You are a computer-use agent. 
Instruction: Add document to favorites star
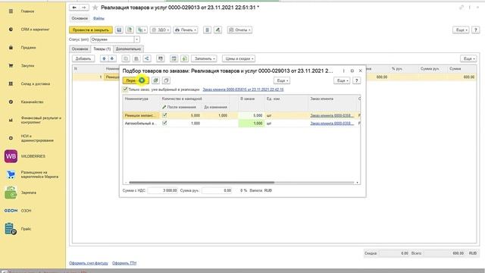pos(95,8)
